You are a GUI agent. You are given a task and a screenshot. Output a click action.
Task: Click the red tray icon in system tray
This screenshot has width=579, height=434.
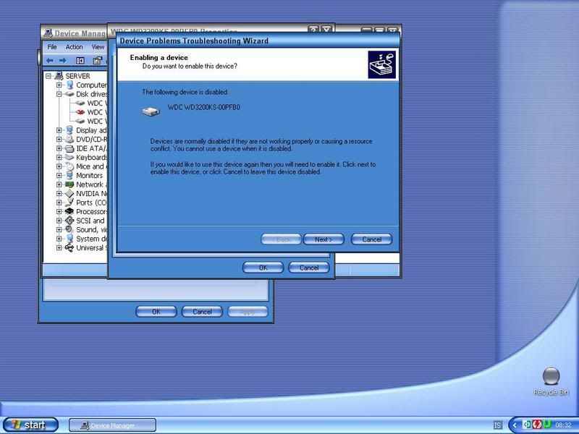click(x=537, y=425)
